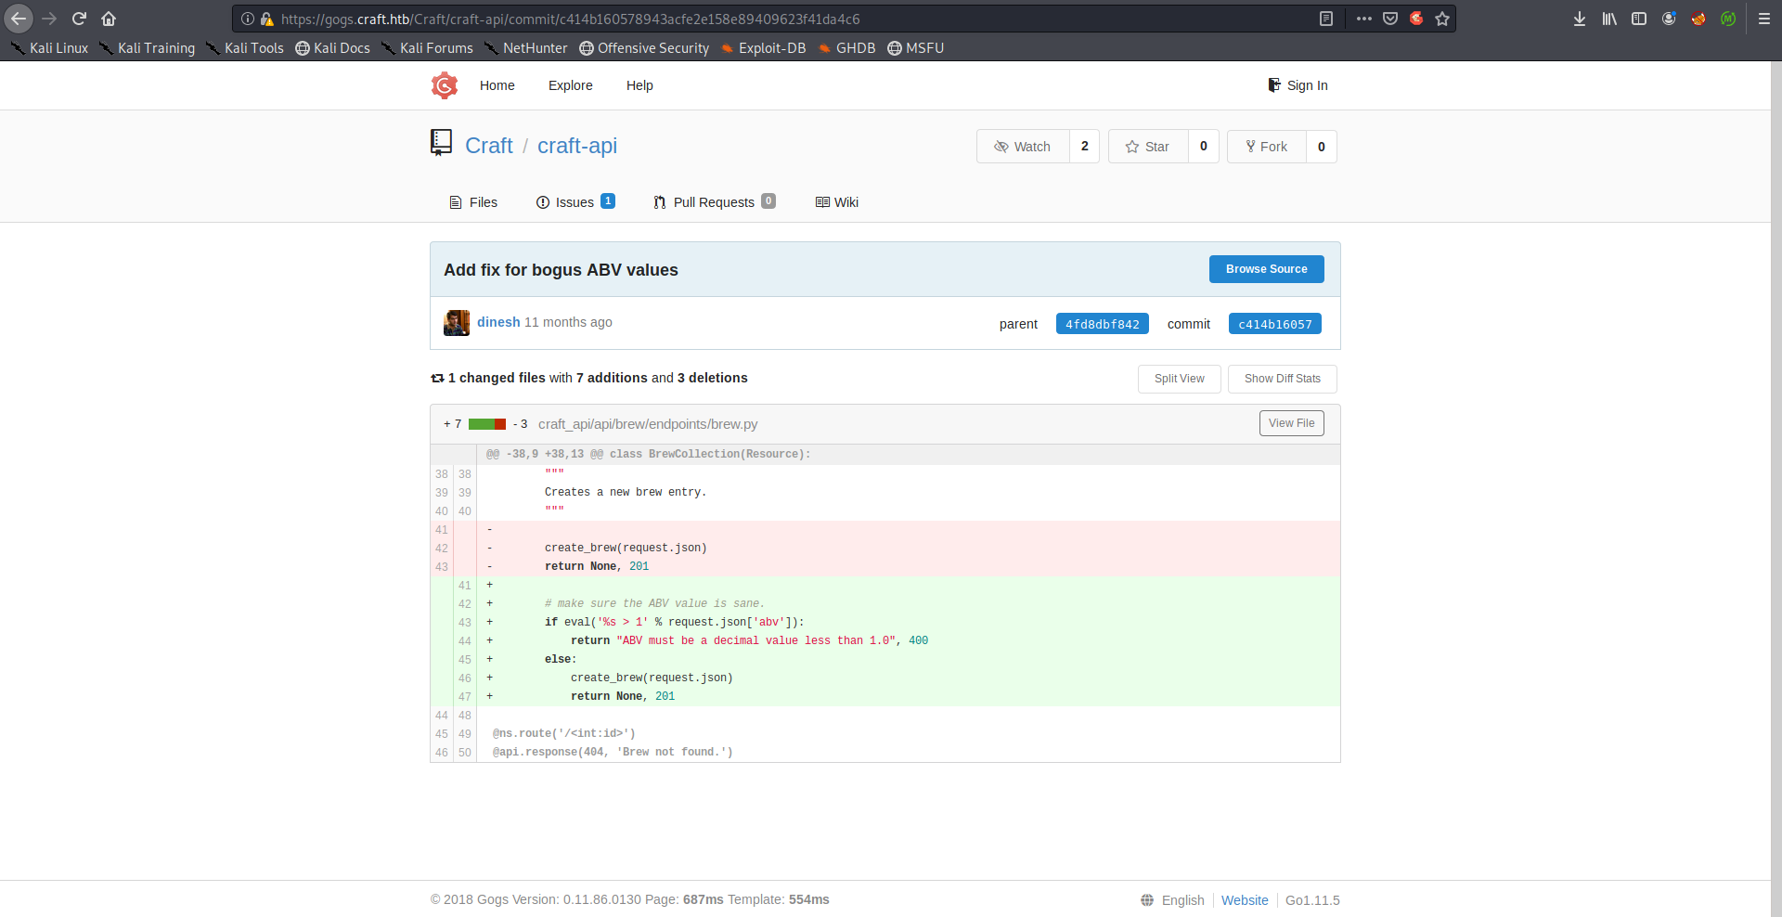The image size is (1782, 917).
Task: Watch the craft-api repository
Action: point(1023,147)
